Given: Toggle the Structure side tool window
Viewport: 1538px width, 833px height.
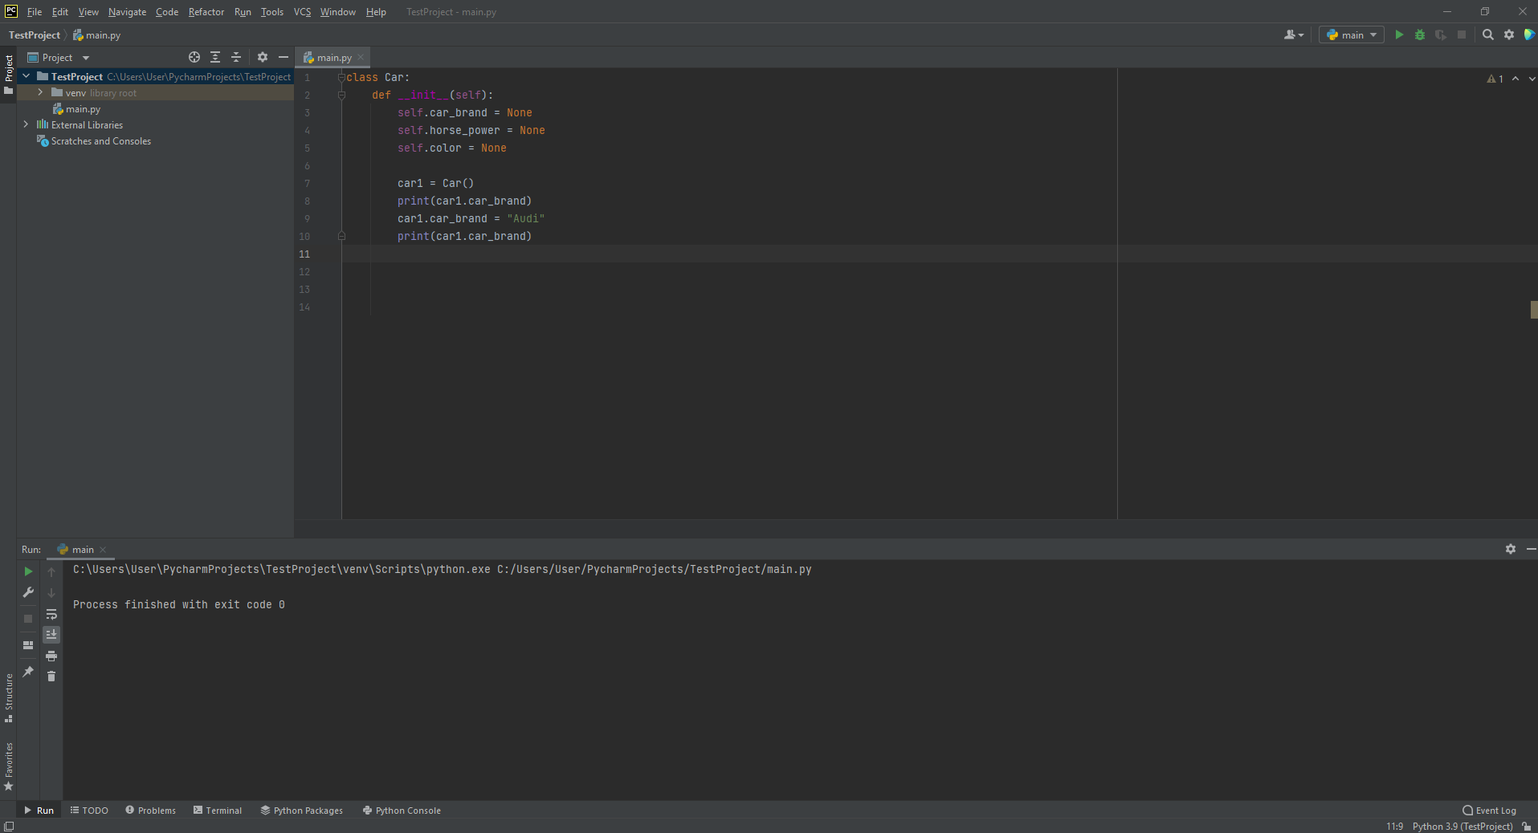Looking at the screenshot, I should click(x=9, y=697).
